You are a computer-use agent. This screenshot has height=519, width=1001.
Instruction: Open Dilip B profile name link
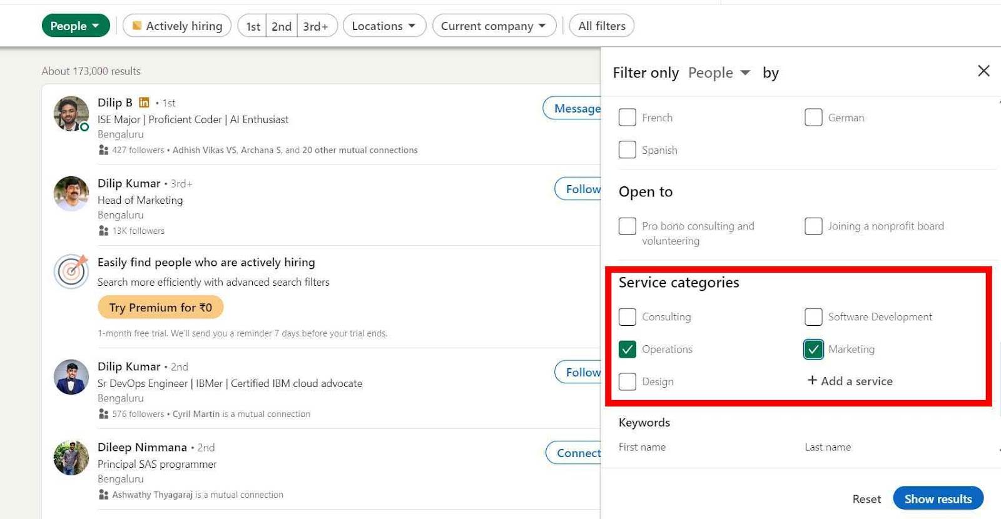point(115,103)
